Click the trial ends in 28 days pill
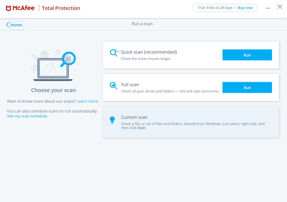 (225, 8)
